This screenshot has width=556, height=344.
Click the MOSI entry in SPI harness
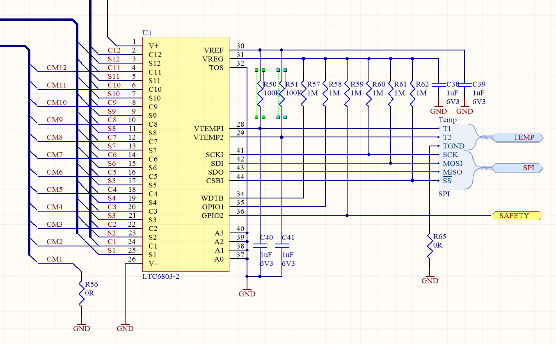tap(452, 163)
